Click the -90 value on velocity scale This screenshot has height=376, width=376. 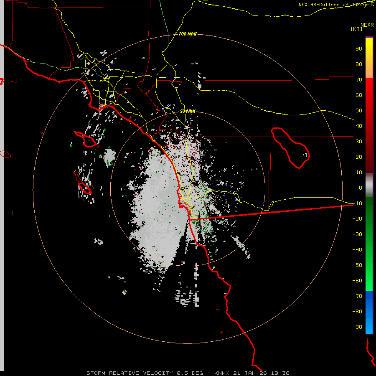coord(357,327)
